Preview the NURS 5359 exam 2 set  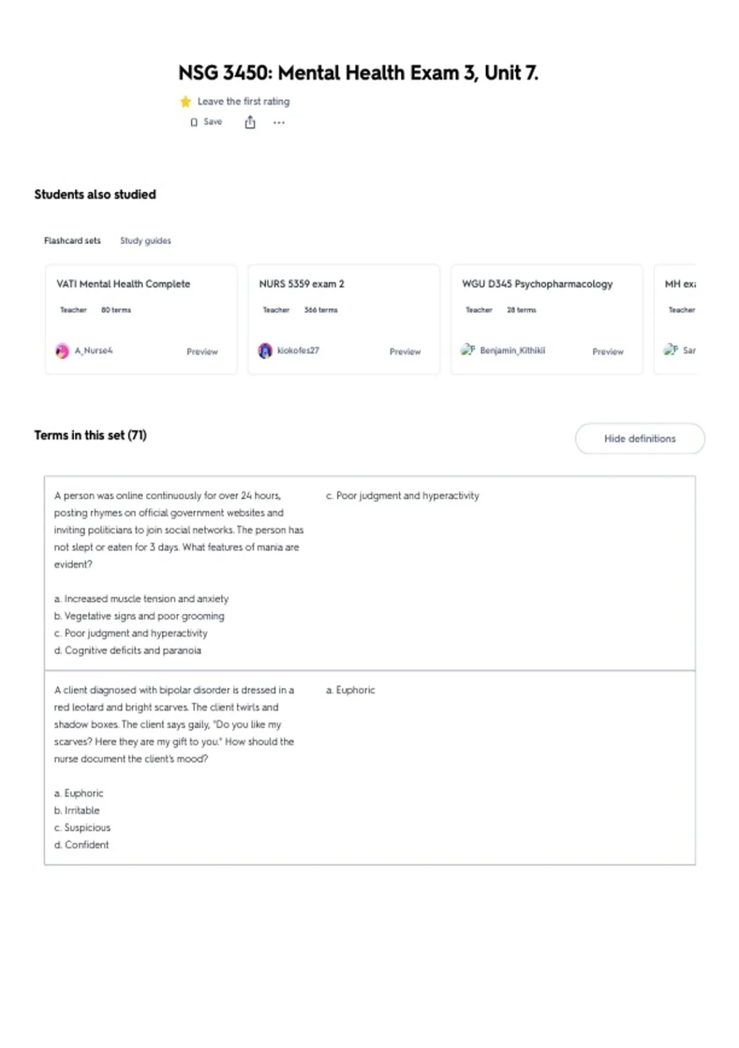click(x=405, y=351)
